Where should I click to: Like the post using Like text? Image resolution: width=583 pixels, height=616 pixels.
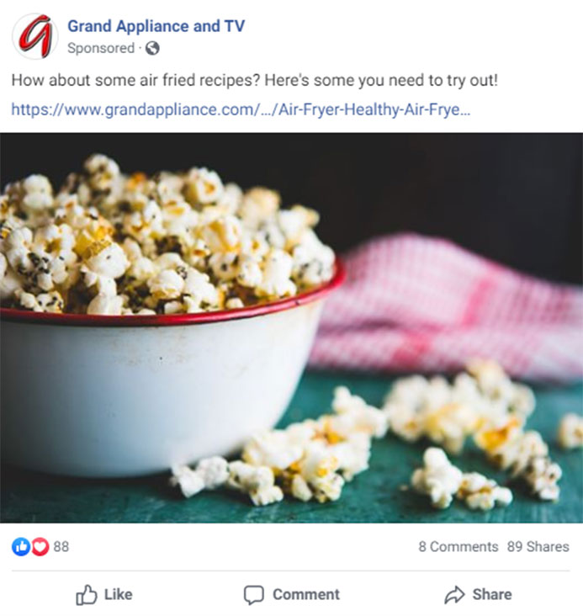point(119,594)
